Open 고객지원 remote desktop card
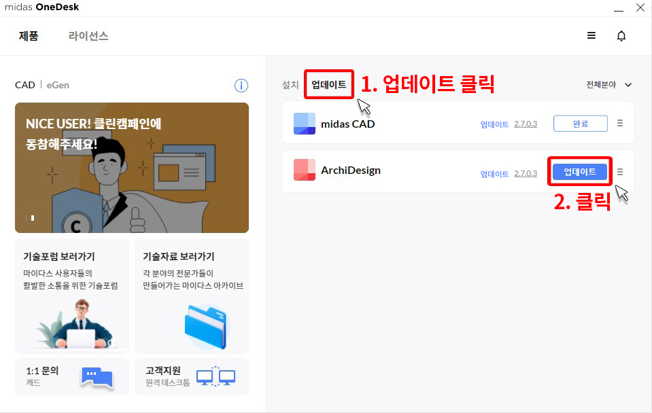Image resolution: width=652 pixels, height=413 pixels. [192, 376]
